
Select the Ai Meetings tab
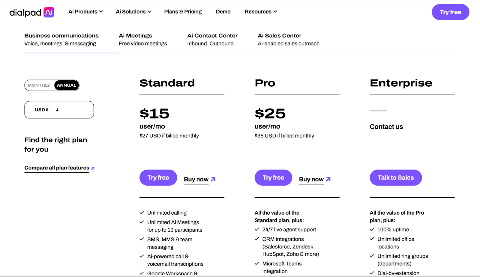click(142, 39)
